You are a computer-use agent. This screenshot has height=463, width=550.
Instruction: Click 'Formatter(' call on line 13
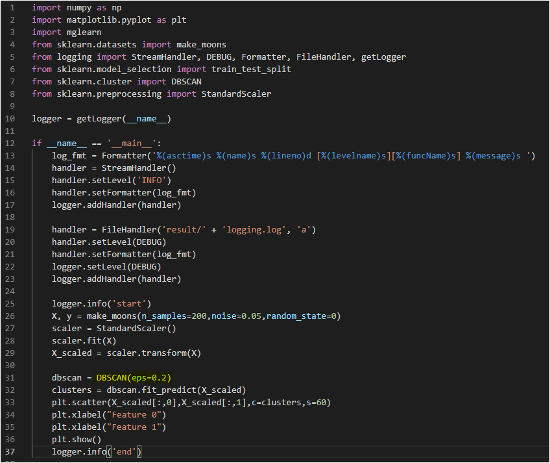click(126, 156)
